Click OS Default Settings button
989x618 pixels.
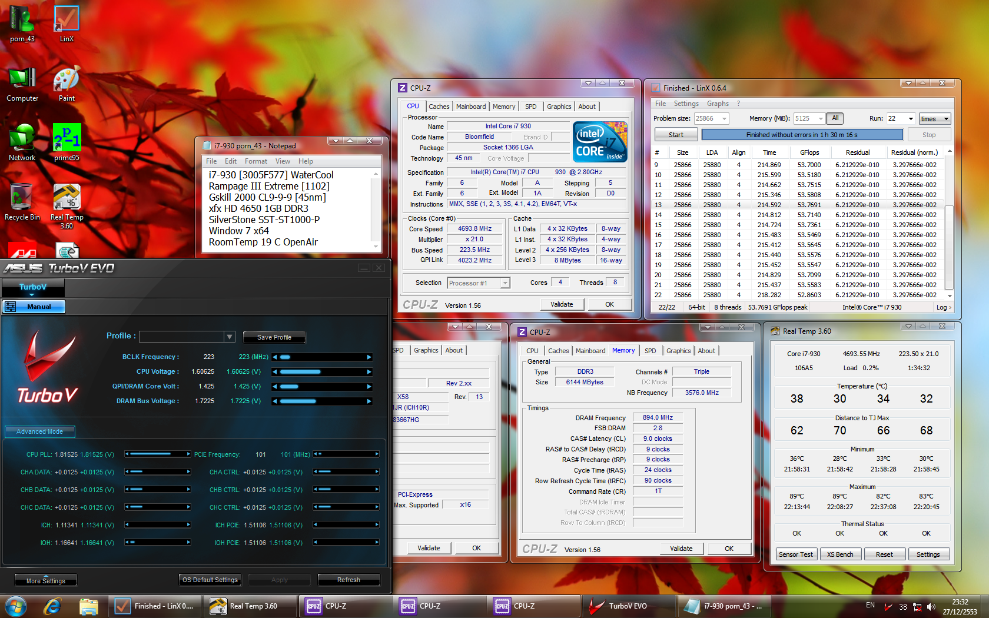click(210, 580)
